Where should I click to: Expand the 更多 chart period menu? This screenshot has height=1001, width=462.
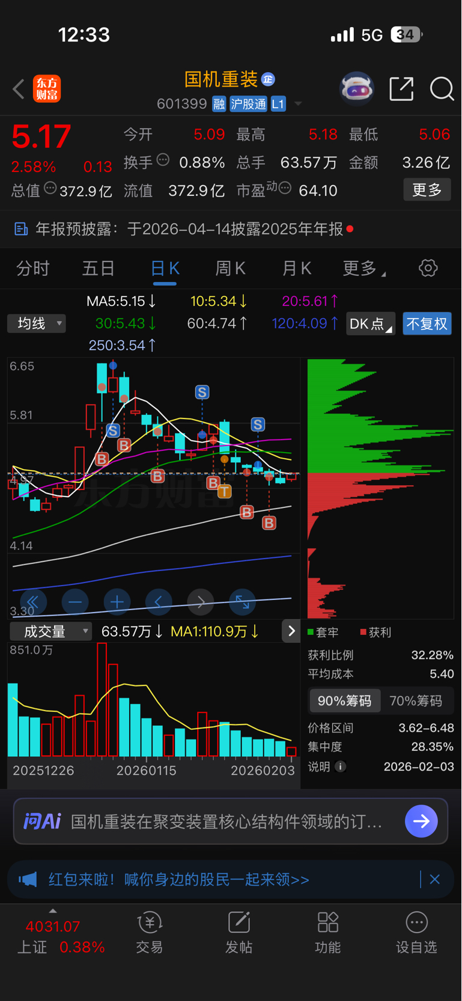[x=364, y=268]
